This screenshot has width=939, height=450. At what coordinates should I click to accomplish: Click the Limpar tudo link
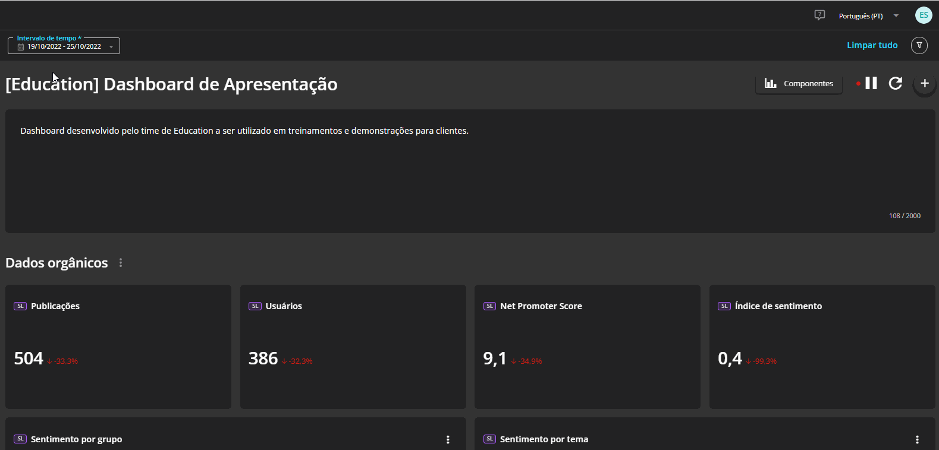click(x=872, y=45)
